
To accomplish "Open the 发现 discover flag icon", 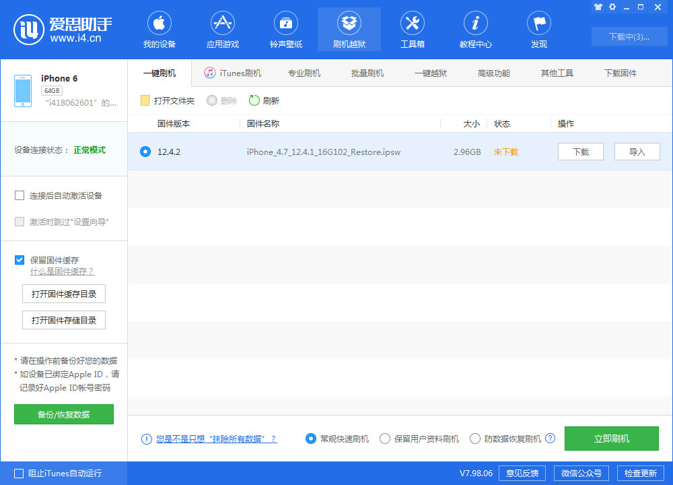I will (x=538, y=24).
